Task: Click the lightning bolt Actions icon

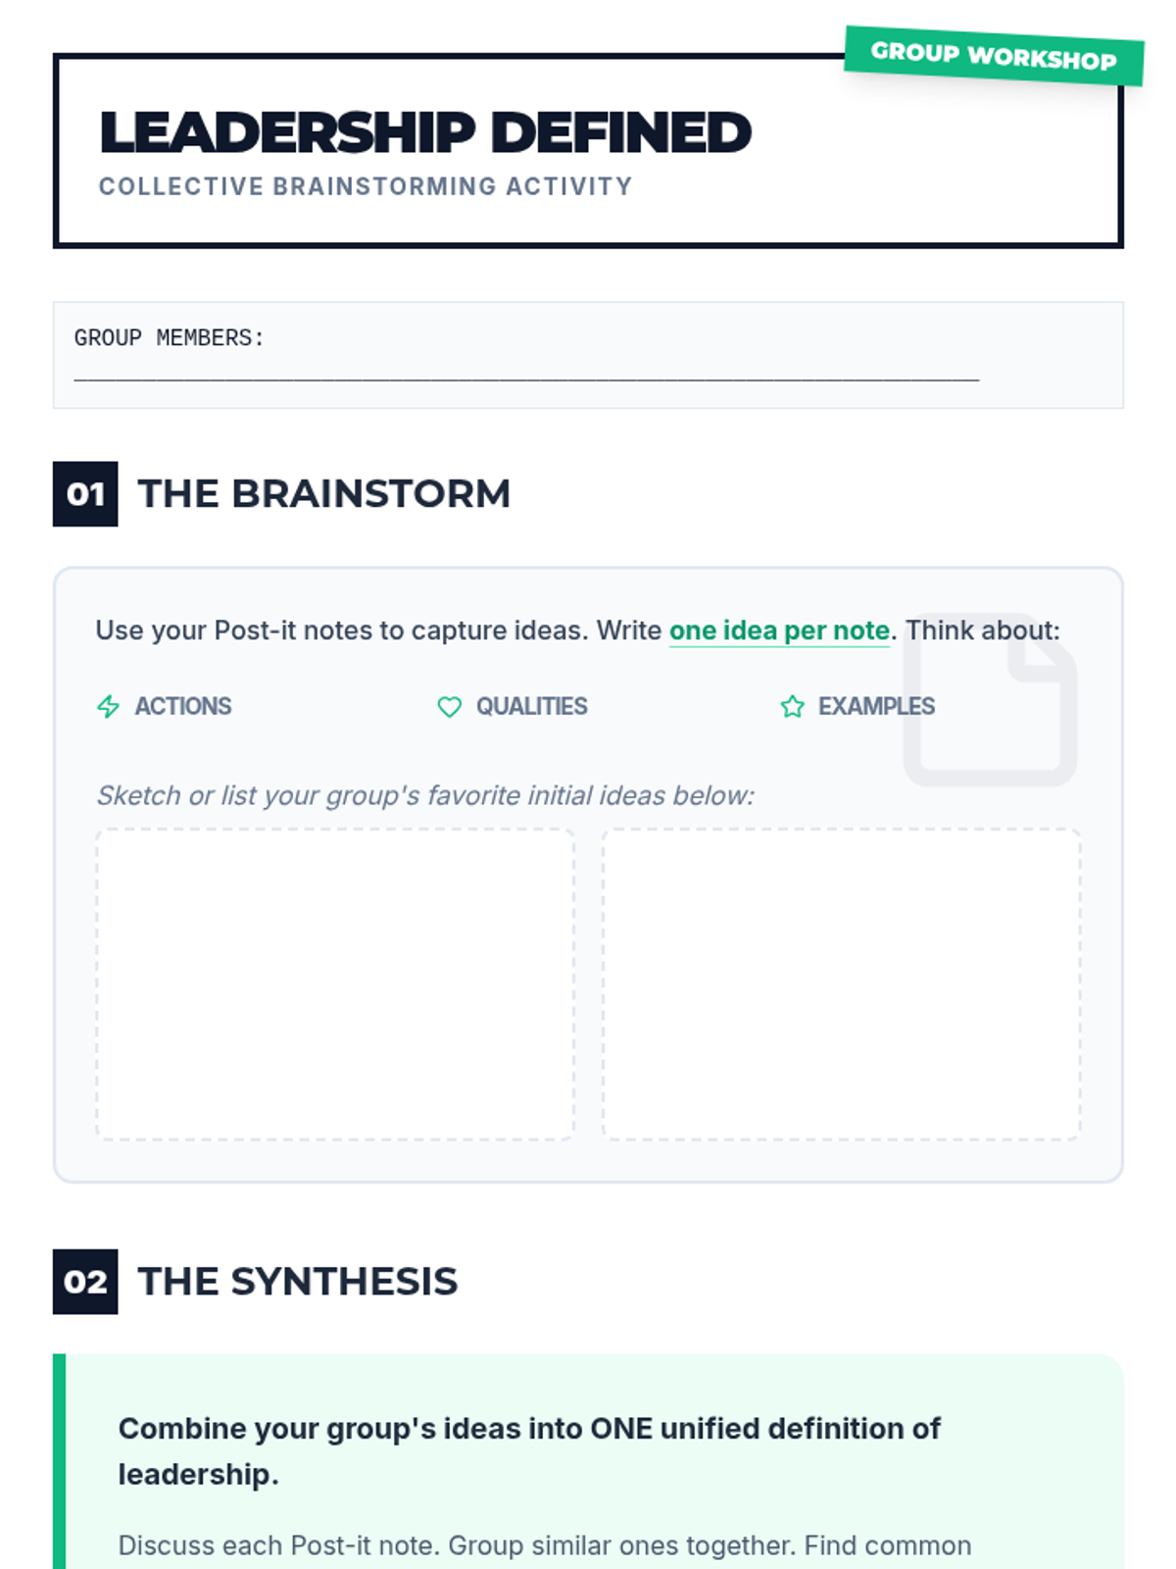Action: pos(108,706)
